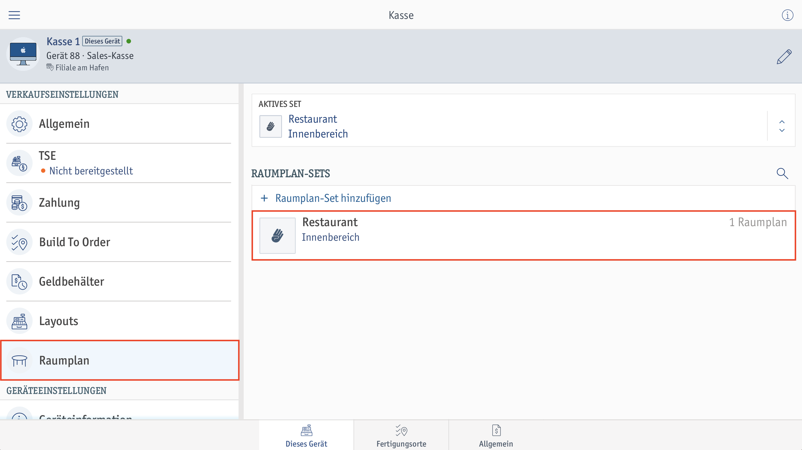This screenshot has width=802, height=450.
Task: Open Build To Order settings
Action: pyautogui.click(x=119, y=242)
